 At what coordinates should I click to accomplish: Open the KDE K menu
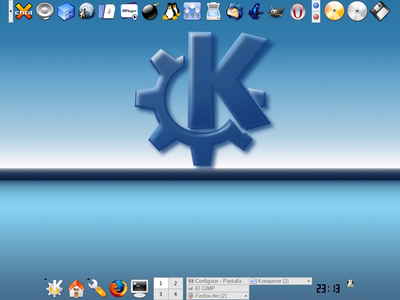(x=55, y=289)
